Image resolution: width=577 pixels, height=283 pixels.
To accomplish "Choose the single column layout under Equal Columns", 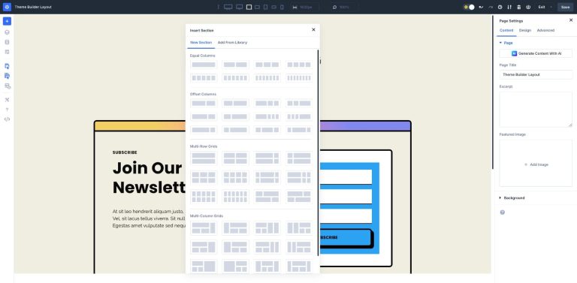I will [x=204, y=65].
